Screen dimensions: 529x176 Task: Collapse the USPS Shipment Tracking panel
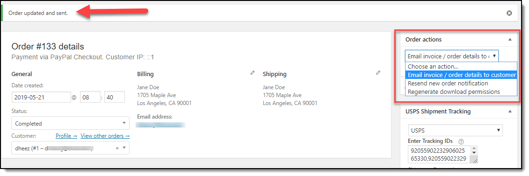click(510, 112)
